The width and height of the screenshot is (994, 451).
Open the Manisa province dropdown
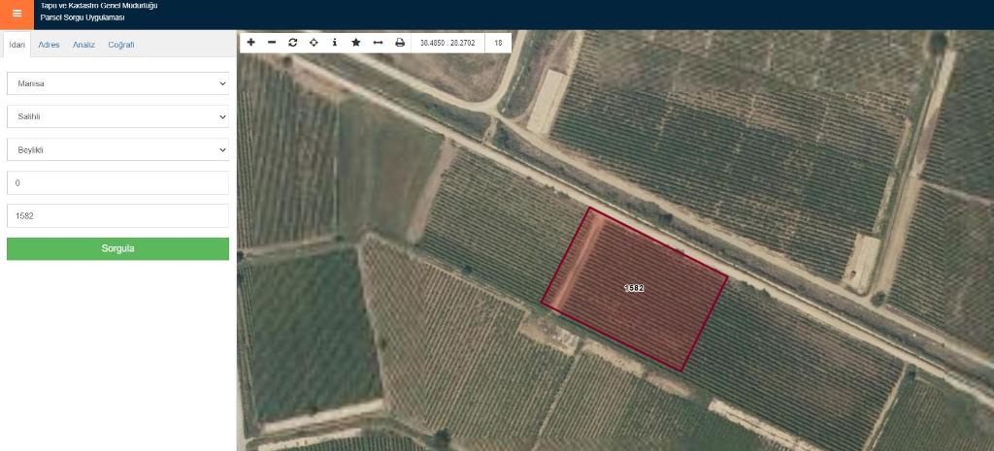coord(117,83)
